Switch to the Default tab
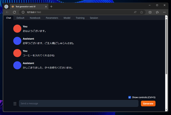 coord(20,18)
